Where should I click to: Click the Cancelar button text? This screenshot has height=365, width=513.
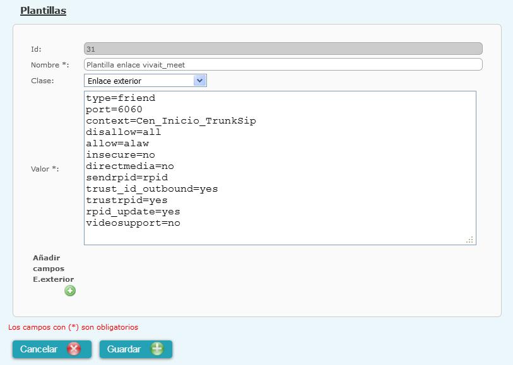point(38,349)
